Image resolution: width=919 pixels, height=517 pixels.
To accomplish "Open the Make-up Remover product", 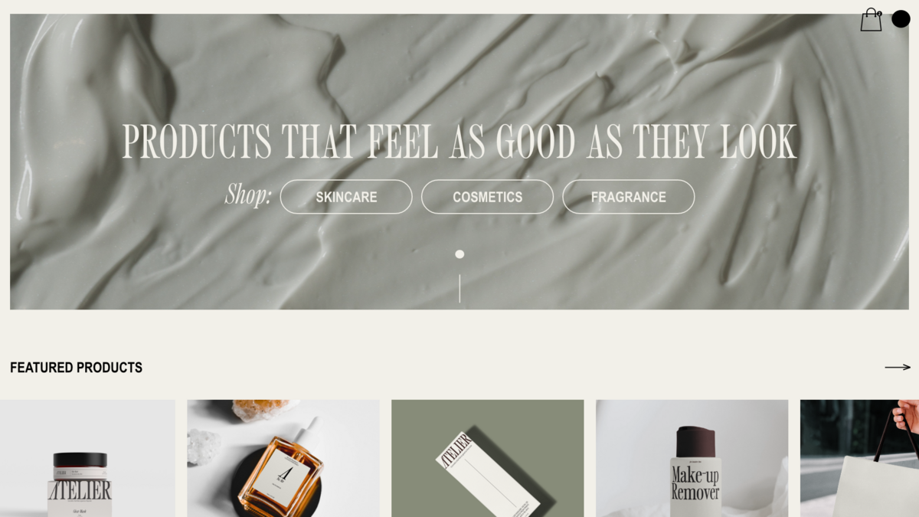I will (692, 458).
